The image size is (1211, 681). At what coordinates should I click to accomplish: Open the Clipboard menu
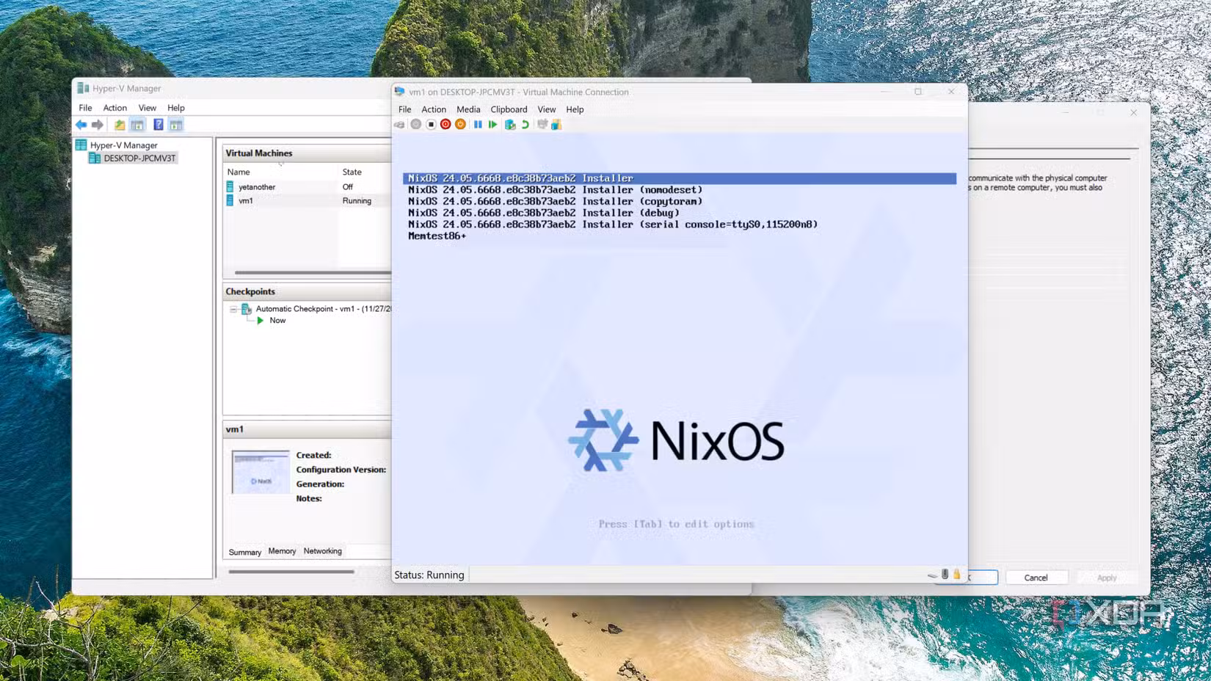pyautogui.click(x=509, y=109)
